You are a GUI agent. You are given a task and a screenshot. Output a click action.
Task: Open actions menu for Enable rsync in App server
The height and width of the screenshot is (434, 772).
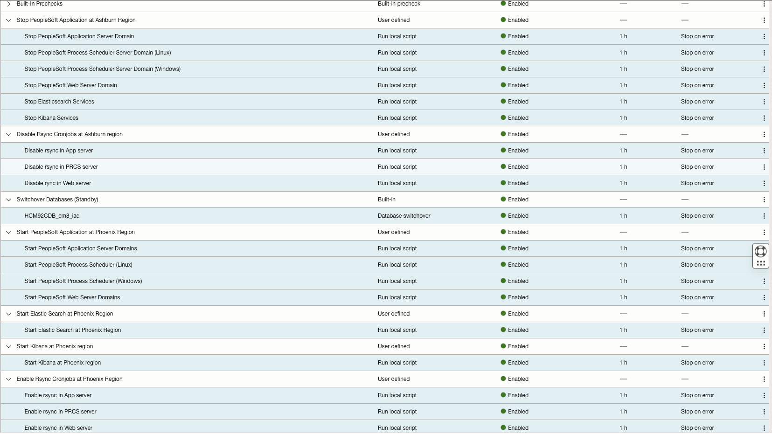[764, 395]
